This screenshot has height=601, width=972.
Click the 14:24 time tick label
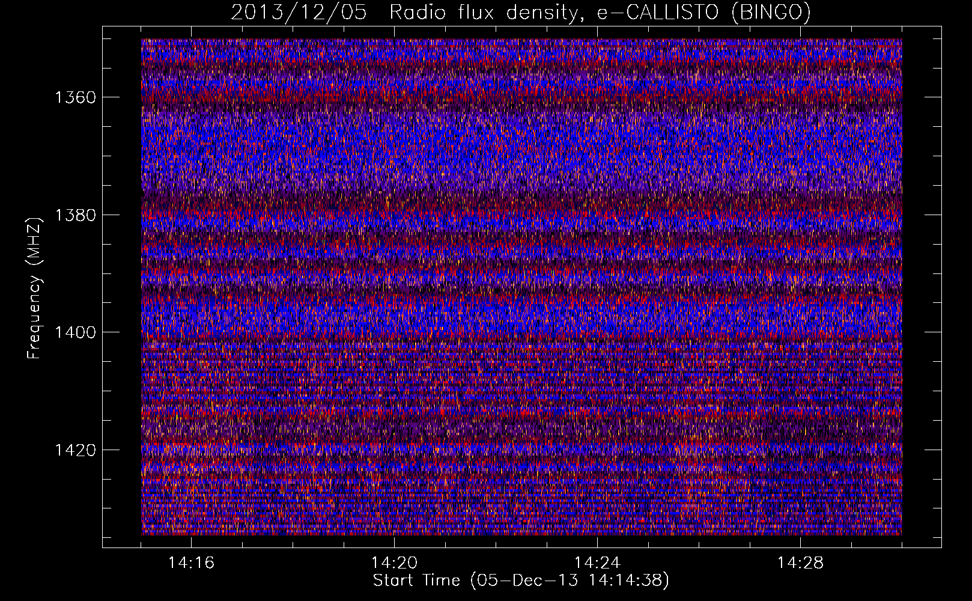(597, 563)
